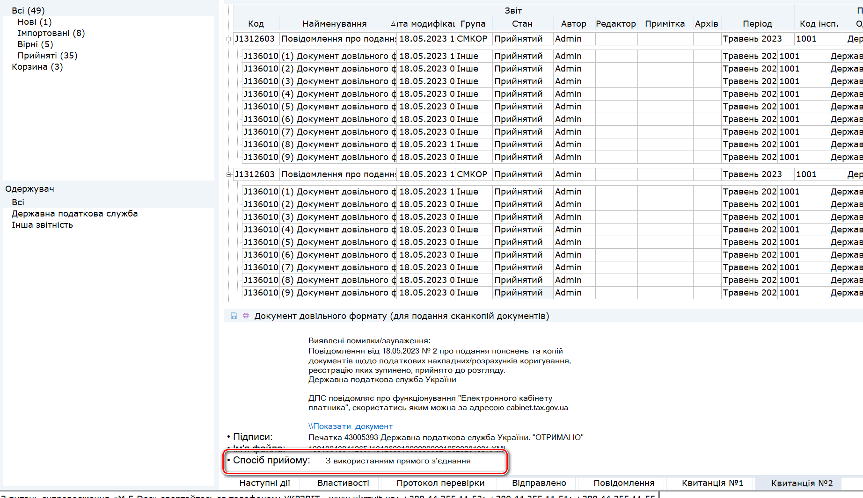The height and width of the screenshot is (498, 863).
Task: Collapse the first J1312603 report group
Action: pos(229,39)
